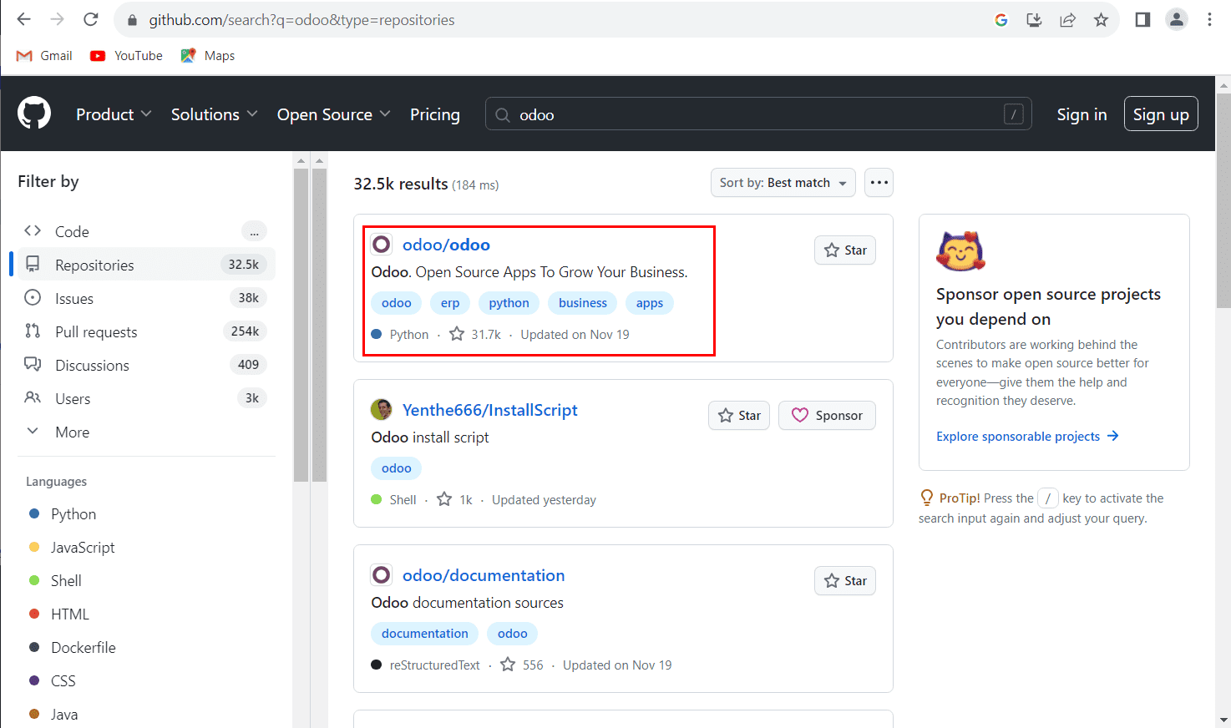Click the Sign up button
The width and height of the screenshot is (1231, 728).
click(x=1161, y=114)
